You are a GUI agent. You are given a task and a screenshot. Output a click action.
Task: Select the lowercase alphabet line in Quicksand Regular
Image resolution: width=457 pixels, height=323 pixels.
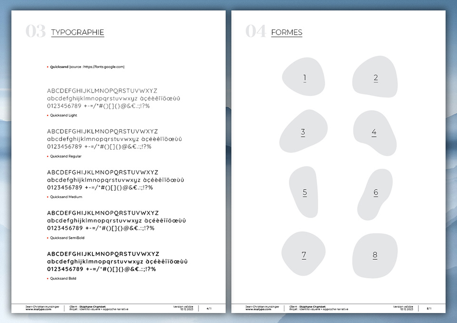(x=114, y=139)
